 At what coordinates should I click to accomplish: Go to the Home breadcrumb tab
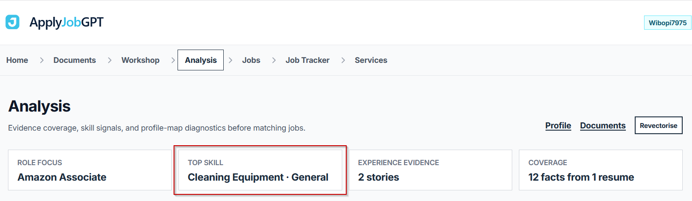pos(17,60)
